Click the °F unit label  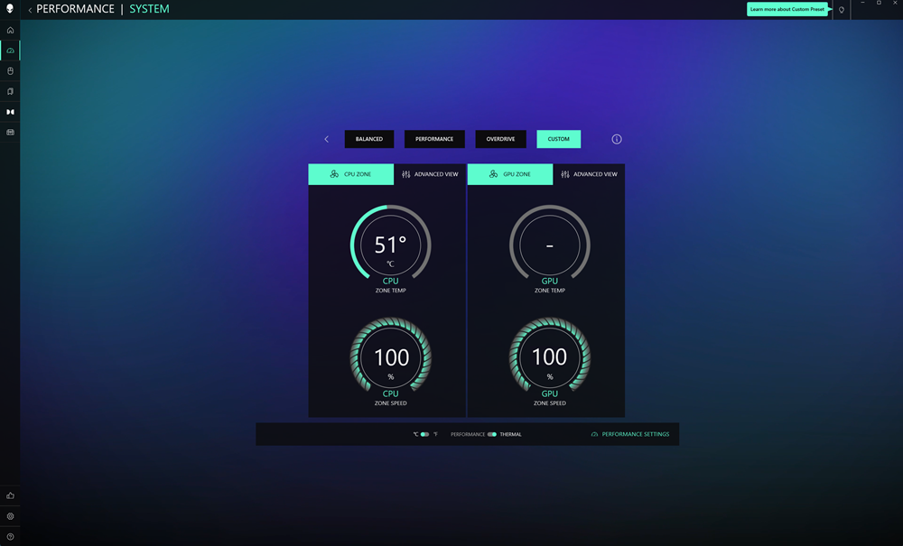tap(435, 434)
